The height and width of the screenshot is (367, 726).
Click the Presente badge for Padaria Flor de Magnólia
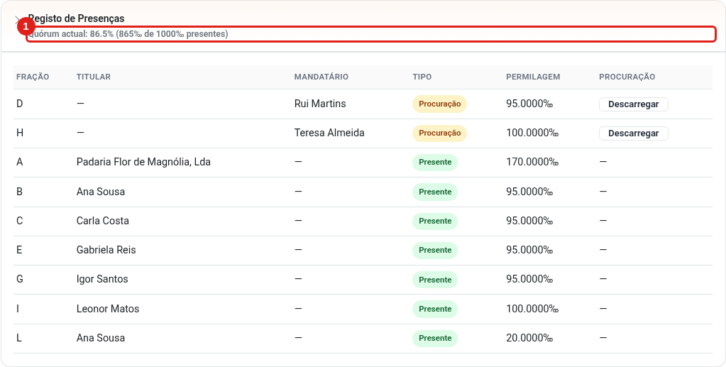coord(435,162)
